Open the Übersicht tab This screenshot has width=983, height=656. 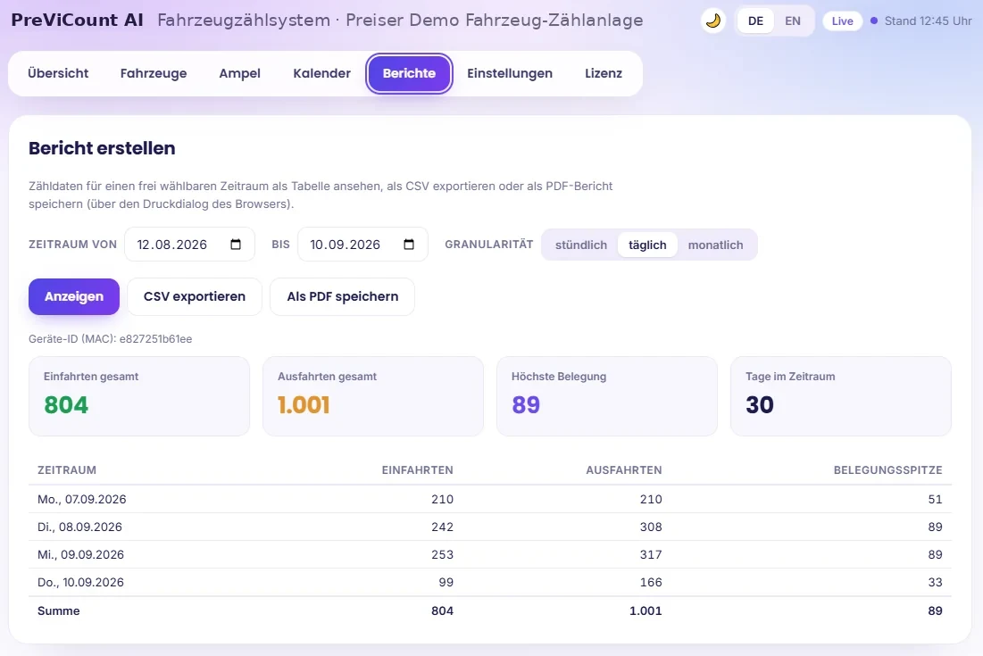58,73
